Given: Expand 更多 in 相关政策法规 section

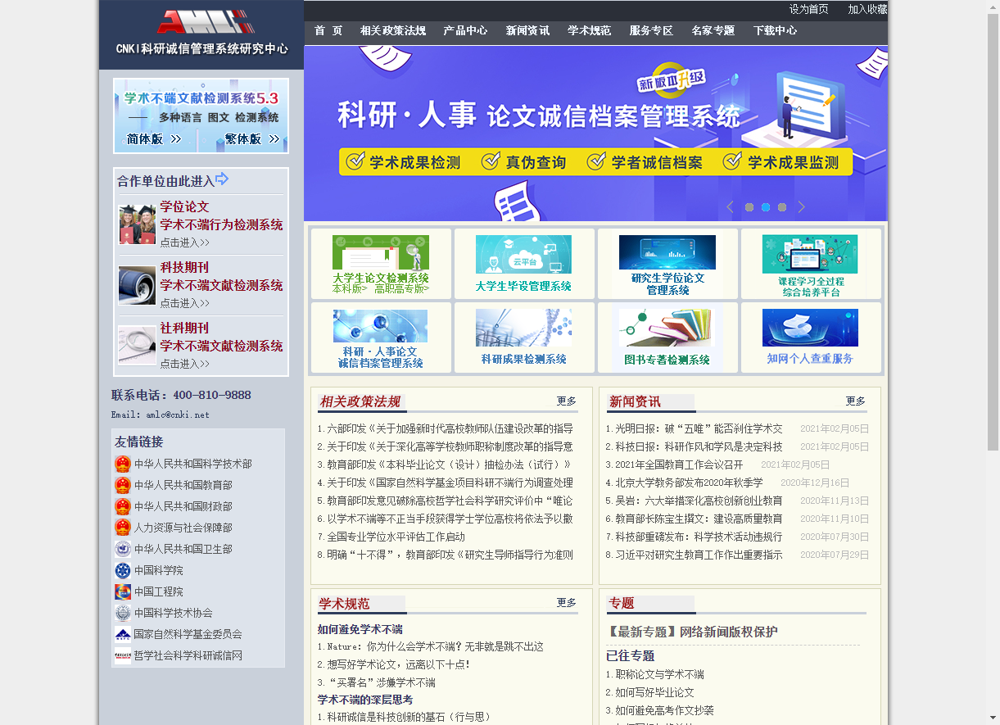Looking at the screenshot, I should click(567, 401).
